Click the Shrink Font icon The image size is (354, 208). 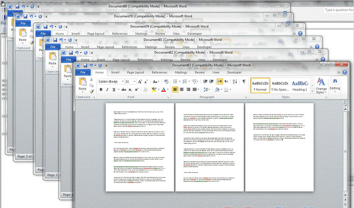click(146, 82)
